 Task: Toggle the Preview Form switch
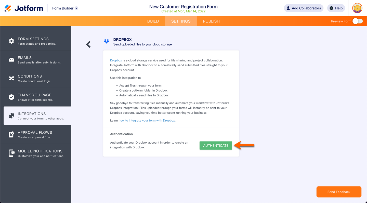point(357,21)
